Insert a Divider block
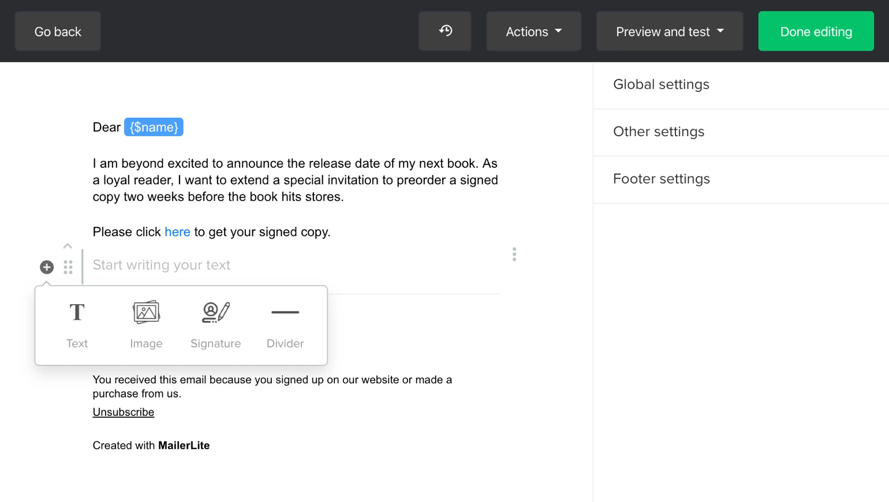This screenshot has height=502, width=889. coord(285,325)
